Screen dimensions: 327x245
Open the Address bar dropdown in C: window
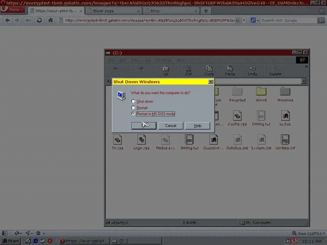[x=304, y=81]
